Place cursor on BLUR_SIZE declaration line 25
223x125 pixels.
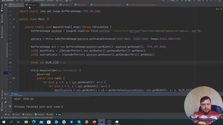coord(48,62)
